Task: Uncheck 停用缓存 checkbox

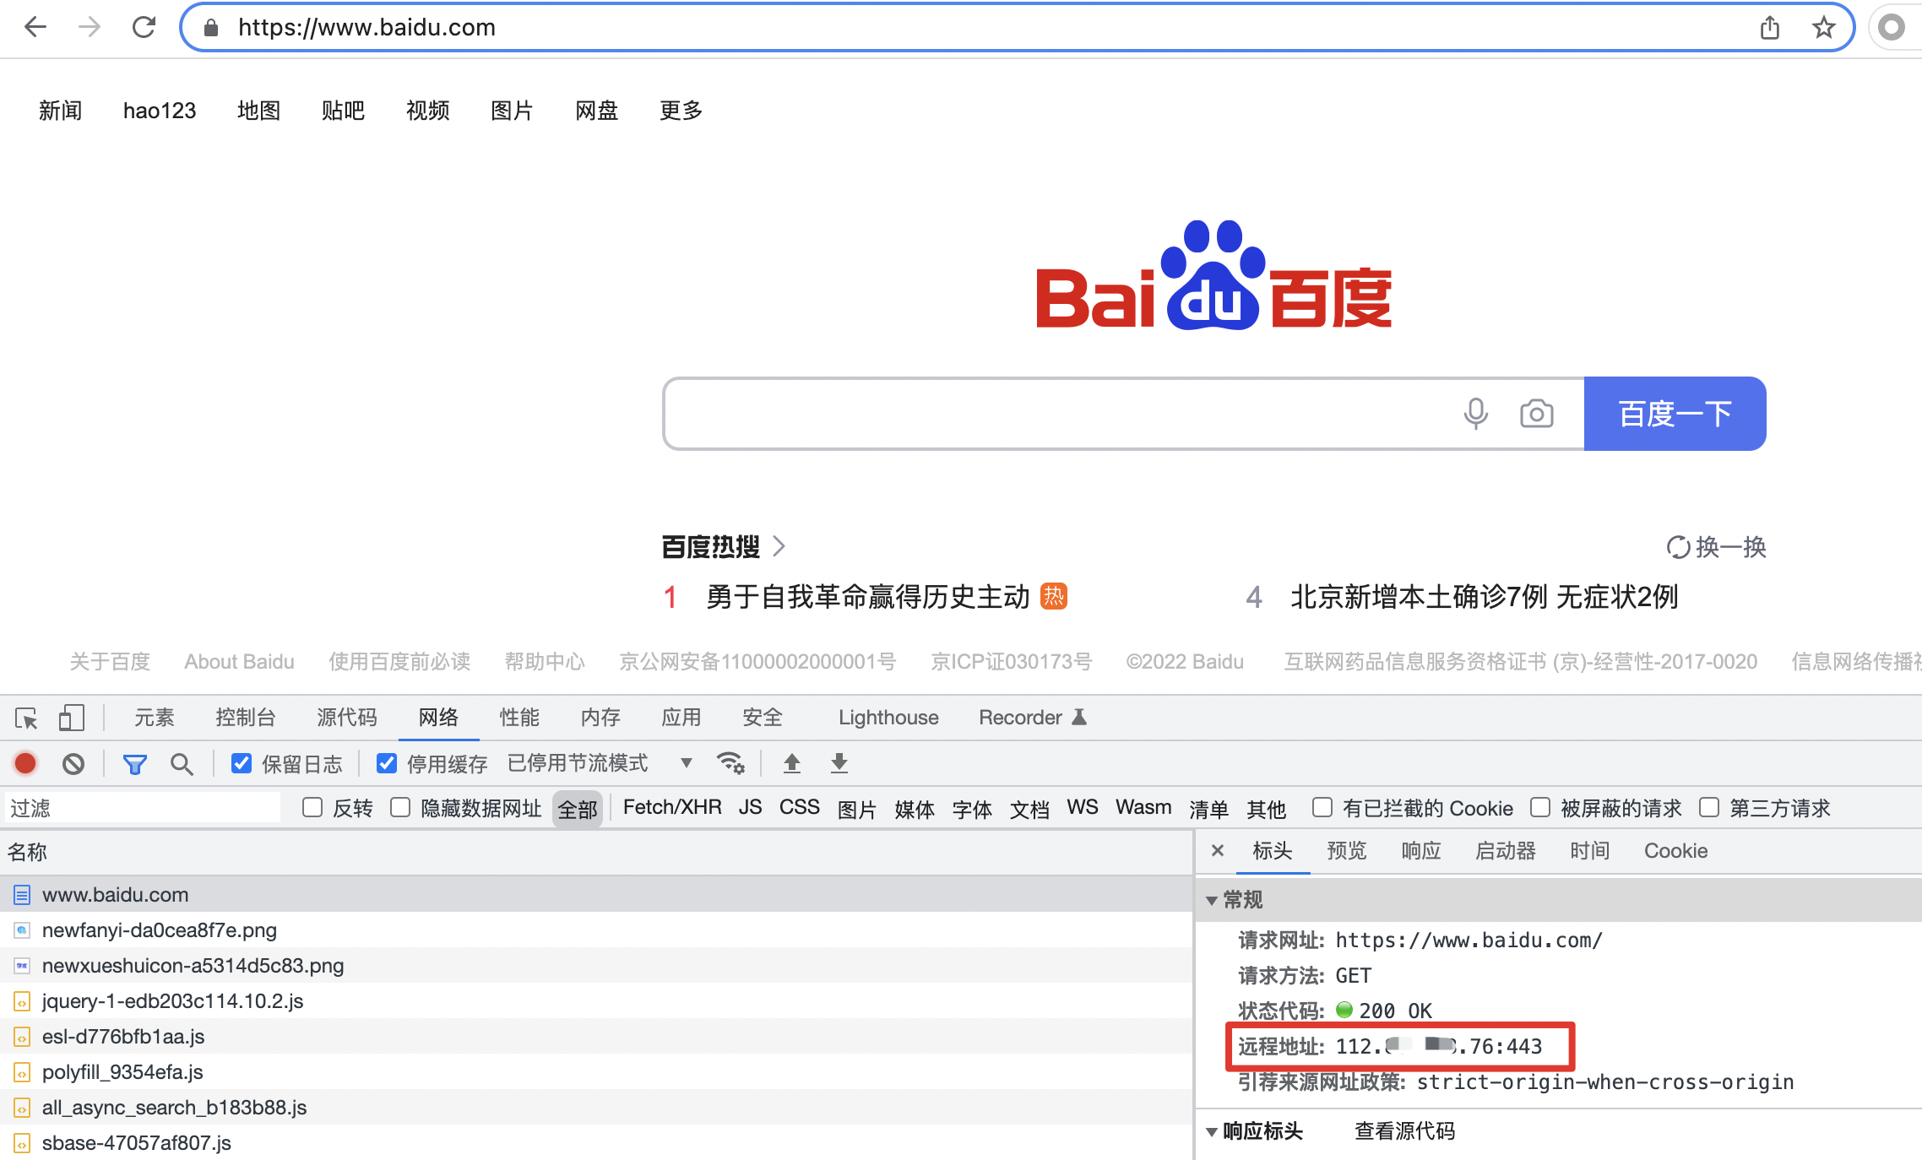Action: pyautogui.click(x=387, y=763)
